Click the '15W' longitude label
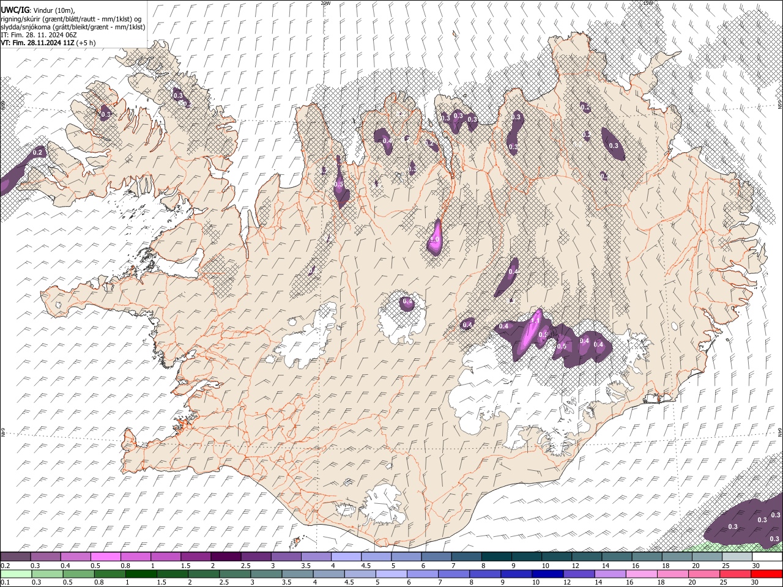This screenshot has width=783, height=587. [648, 3]
